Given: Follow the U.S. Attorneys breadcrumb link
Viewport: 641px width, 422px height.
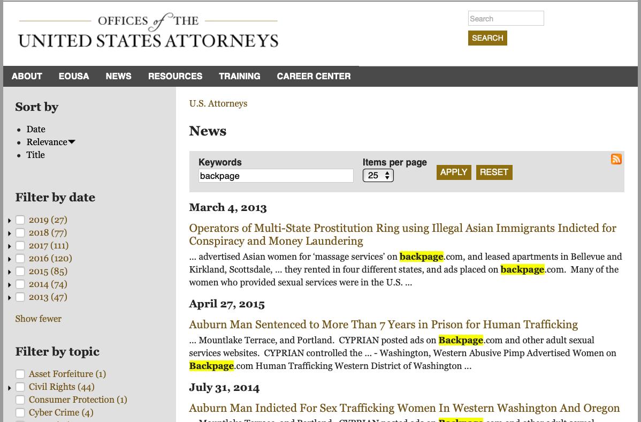Looking at the screenshot, I should click(218, 103).
